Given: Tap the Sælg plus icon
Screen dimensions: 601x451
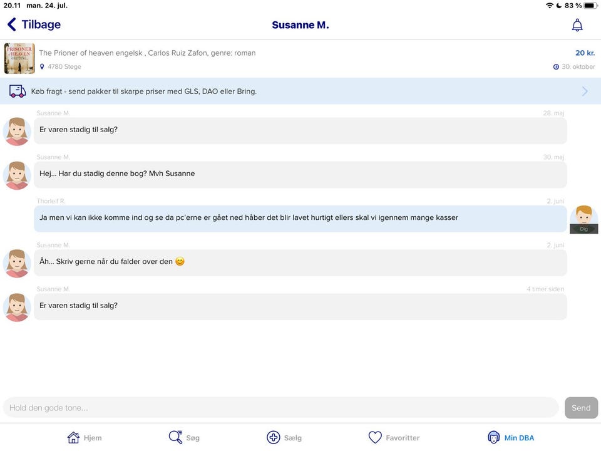Looking at the screenshot, I should 274,437.
